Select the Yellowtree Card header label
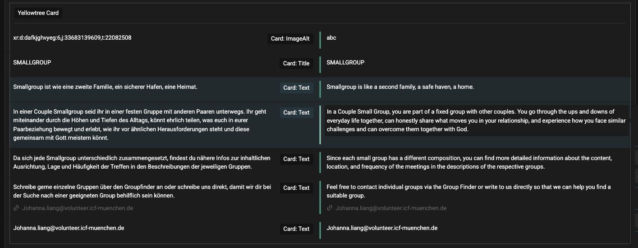Image resolution: width=638 pixels, height=248 pixels. [x=38, y=13]
